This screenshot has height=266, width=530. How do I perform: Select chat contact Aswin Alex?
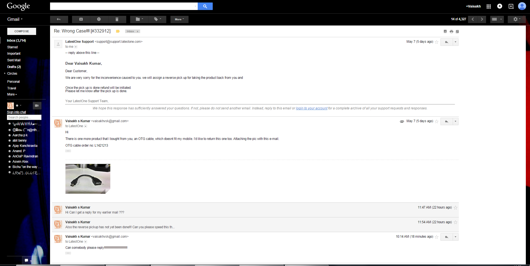(x=20, y=162)
